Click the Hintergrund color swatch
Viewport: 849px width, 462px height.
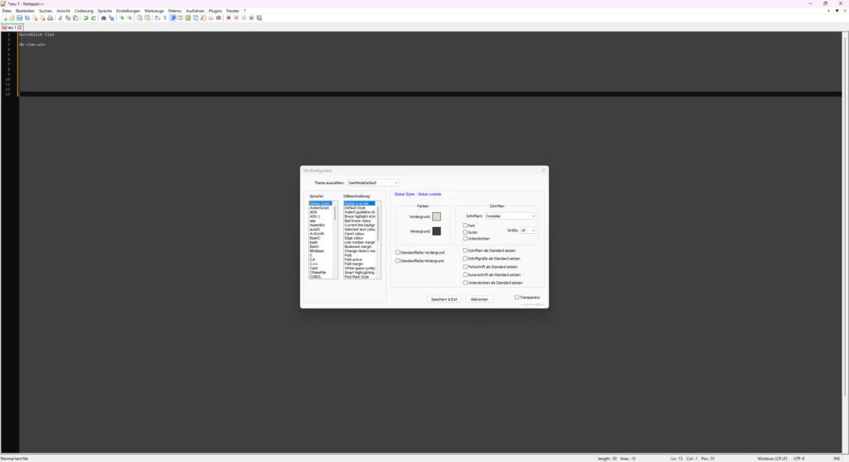437,231
